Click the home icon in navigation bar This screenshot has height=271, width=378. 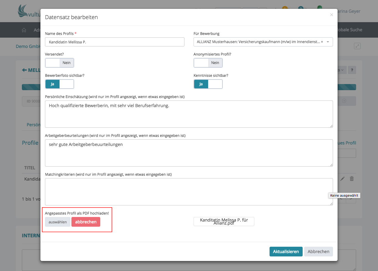coord(24,30)
